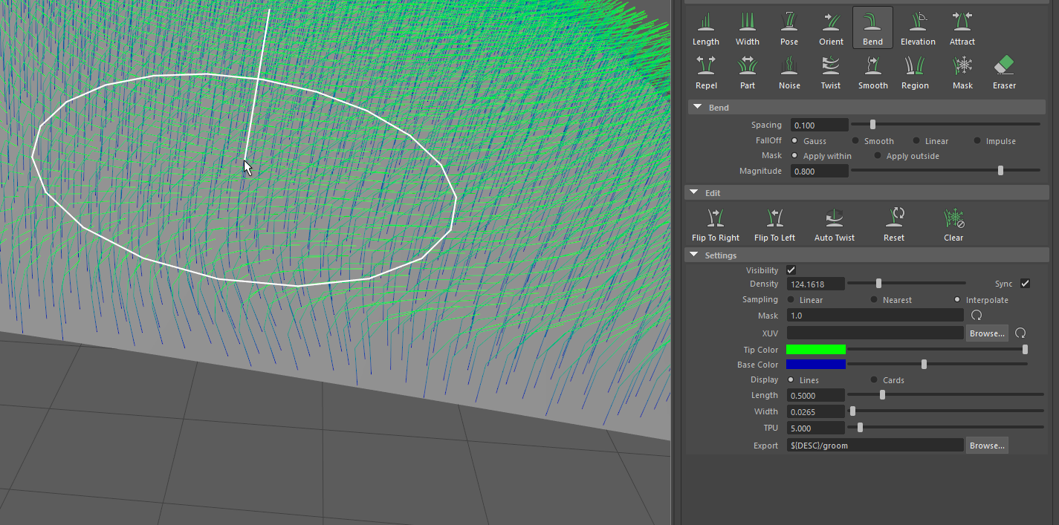
Task: Select the Part tool
Action: [748, 71]
